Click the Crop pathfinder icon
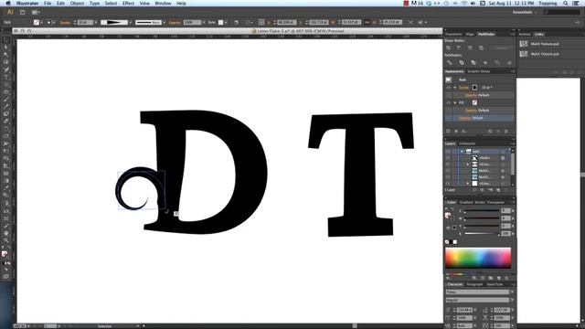This screenshot has width=585, height=329. pos(485,63)
